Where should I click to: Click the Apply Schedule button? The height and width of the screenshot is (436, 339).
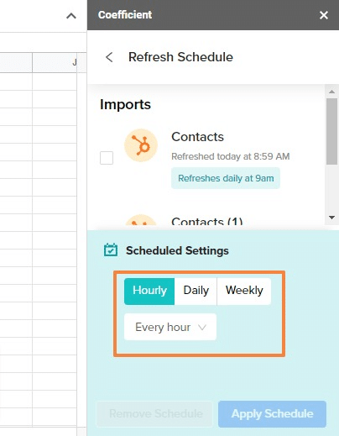click(272, 414)
